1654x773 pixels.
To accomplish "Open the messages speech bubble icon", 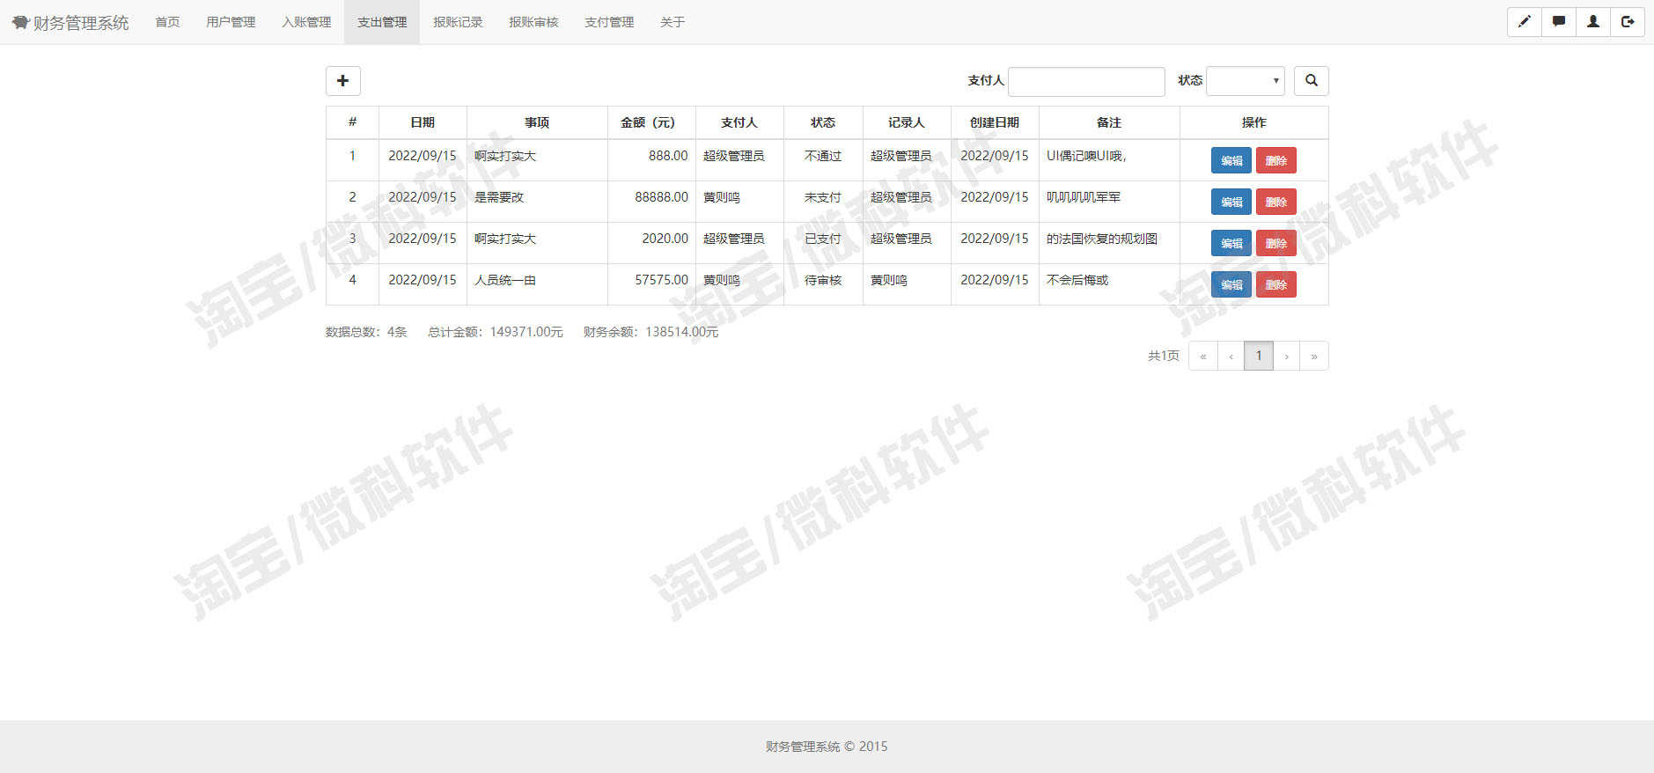I will (1559, 22).
